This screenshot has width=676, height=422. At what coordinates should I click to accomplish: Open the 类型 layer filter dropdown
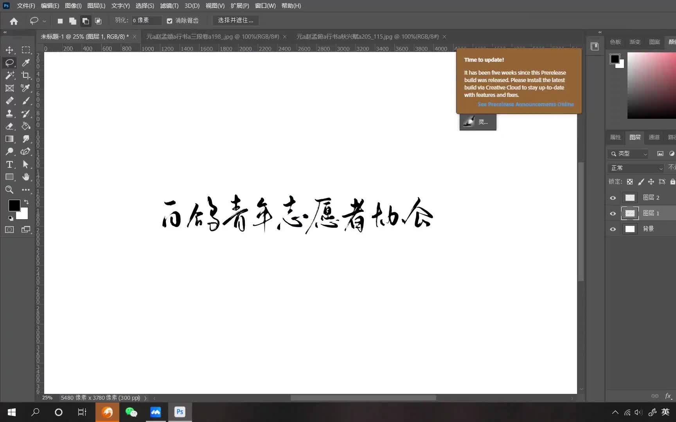[628, 154]
